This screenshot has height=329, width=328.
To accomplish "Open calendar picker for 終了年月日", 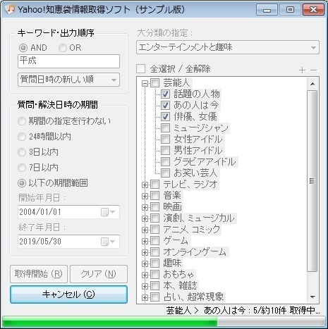I will (x=108, y=242).
